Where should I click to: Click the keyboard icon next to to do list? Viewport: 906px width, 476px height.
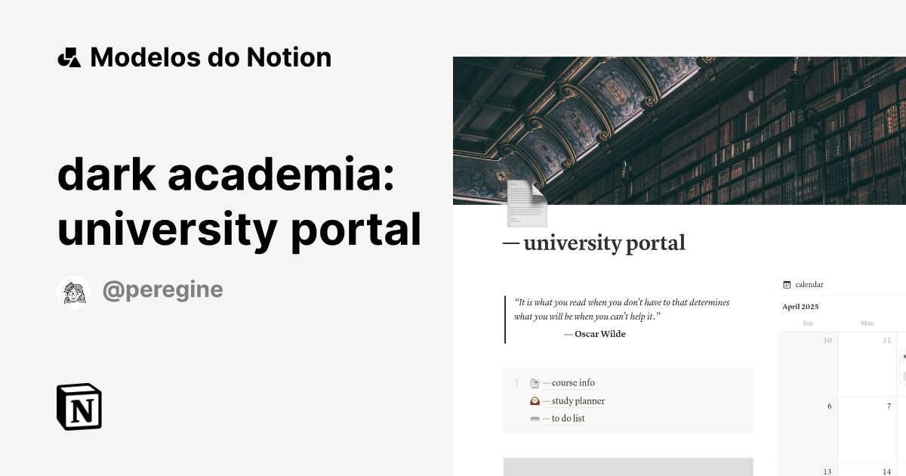(x=535, y=418)
